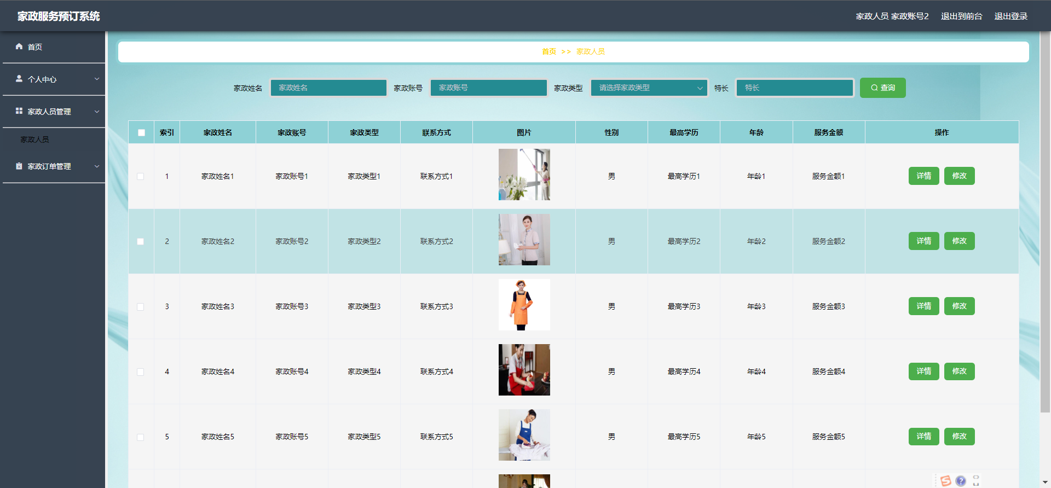Viewport: 1051px width, 488px height.
Task: Click cell 家政类型1
Action: 364,176
